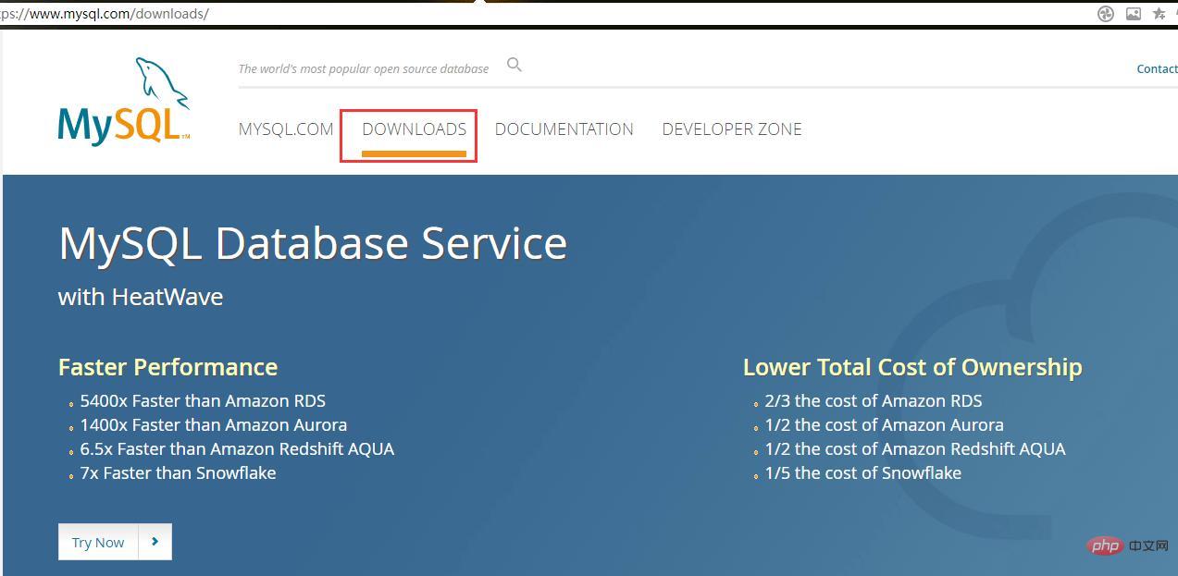Navigate to the DEVELOPER ZONE tab
The image size is (1178, 576).
click(x=731, y=129)
